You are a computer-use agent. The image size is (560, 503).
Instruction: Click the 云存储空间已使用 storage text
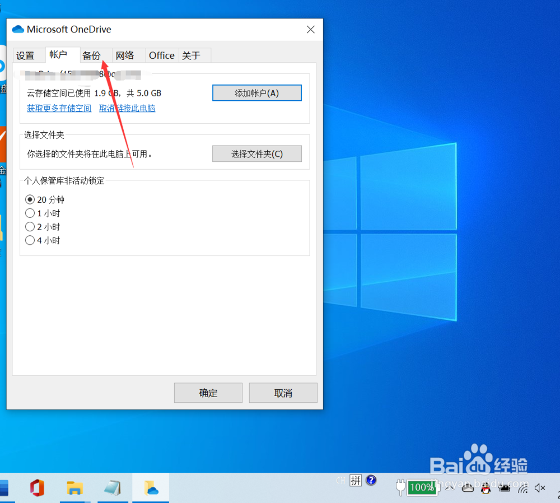[94, 93]
